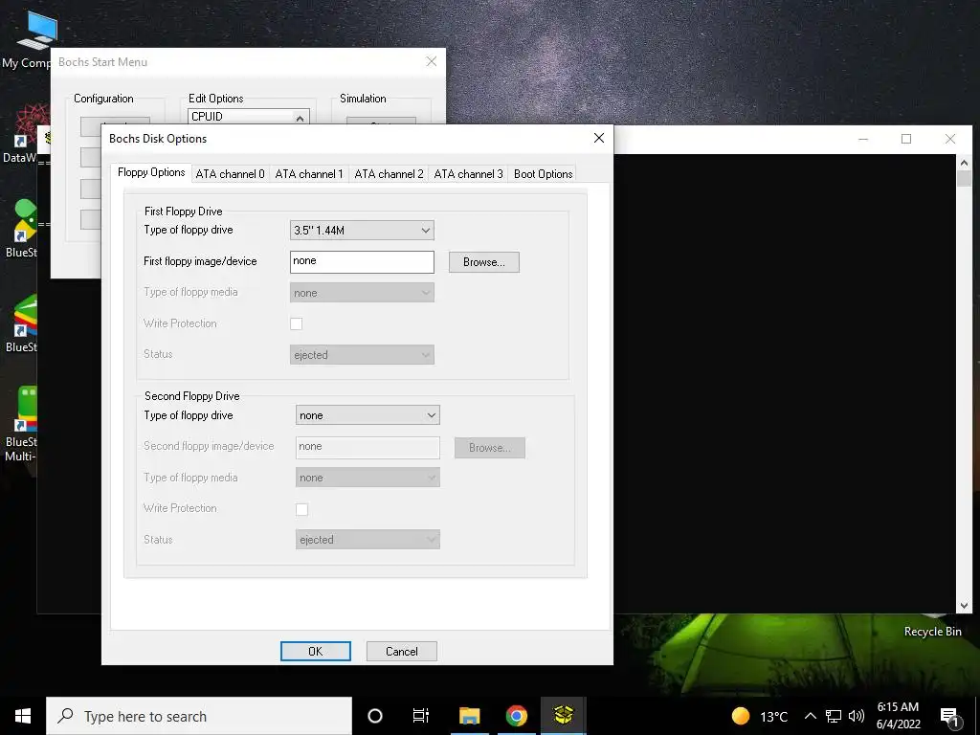
Task: Open the volume control tray icon
Action: coord(857,716)
